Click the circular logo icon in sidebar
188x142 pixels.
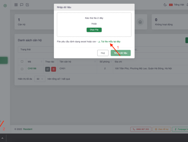pyautogui.click(x=5, y=6)
